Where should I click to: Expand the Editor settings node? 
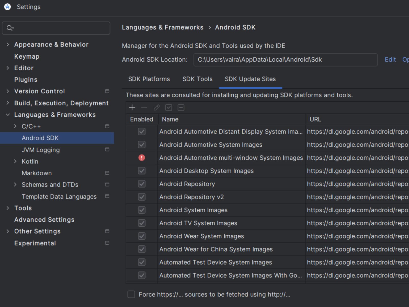coord(8,68)
